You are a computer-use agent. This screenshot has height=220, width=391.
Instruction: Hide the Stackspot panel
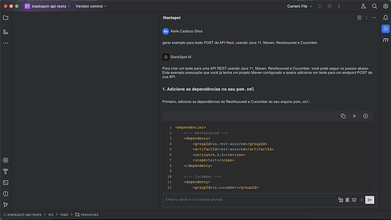pyautogui.click(x=374, y=18)
